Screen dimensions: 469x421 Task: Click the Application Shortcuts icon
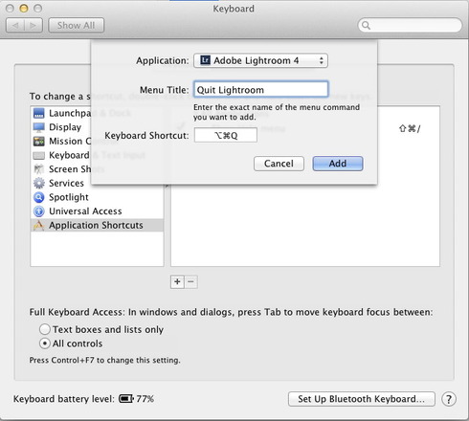[39, 225]
